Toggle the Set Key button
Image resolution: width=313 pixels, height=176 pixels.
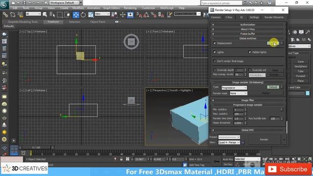228,164
